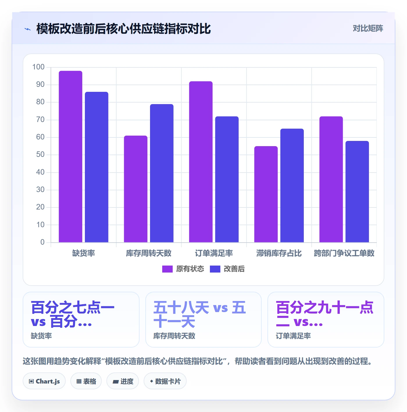Click the blue 改善后 legend swatch
Image resolution: width=407 pixels, height=412 pixels.
tap(215, 269)
